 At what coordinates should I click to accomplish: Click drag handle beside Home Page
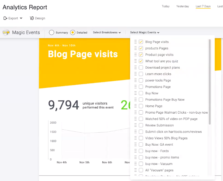point(135,106)
